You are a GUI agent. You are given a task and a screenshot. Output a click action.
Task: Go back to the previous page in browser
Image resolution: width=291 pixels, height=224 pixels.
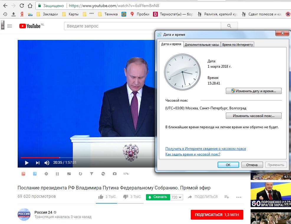[5, 6]
